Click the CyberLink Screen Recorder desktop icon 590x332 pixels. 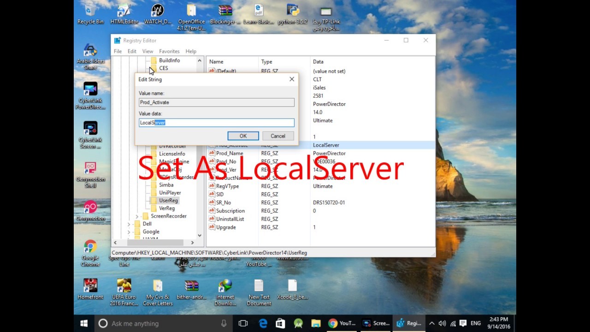pyautogui.click(x=90, y=135)
